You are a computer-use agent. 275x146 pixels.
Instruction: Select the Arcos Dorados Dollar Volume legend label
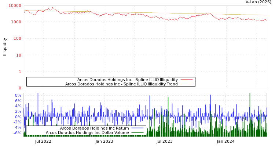point(87,132)
